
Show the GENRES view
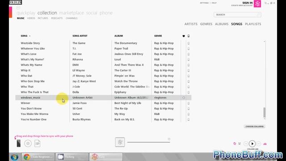(206, 24)
